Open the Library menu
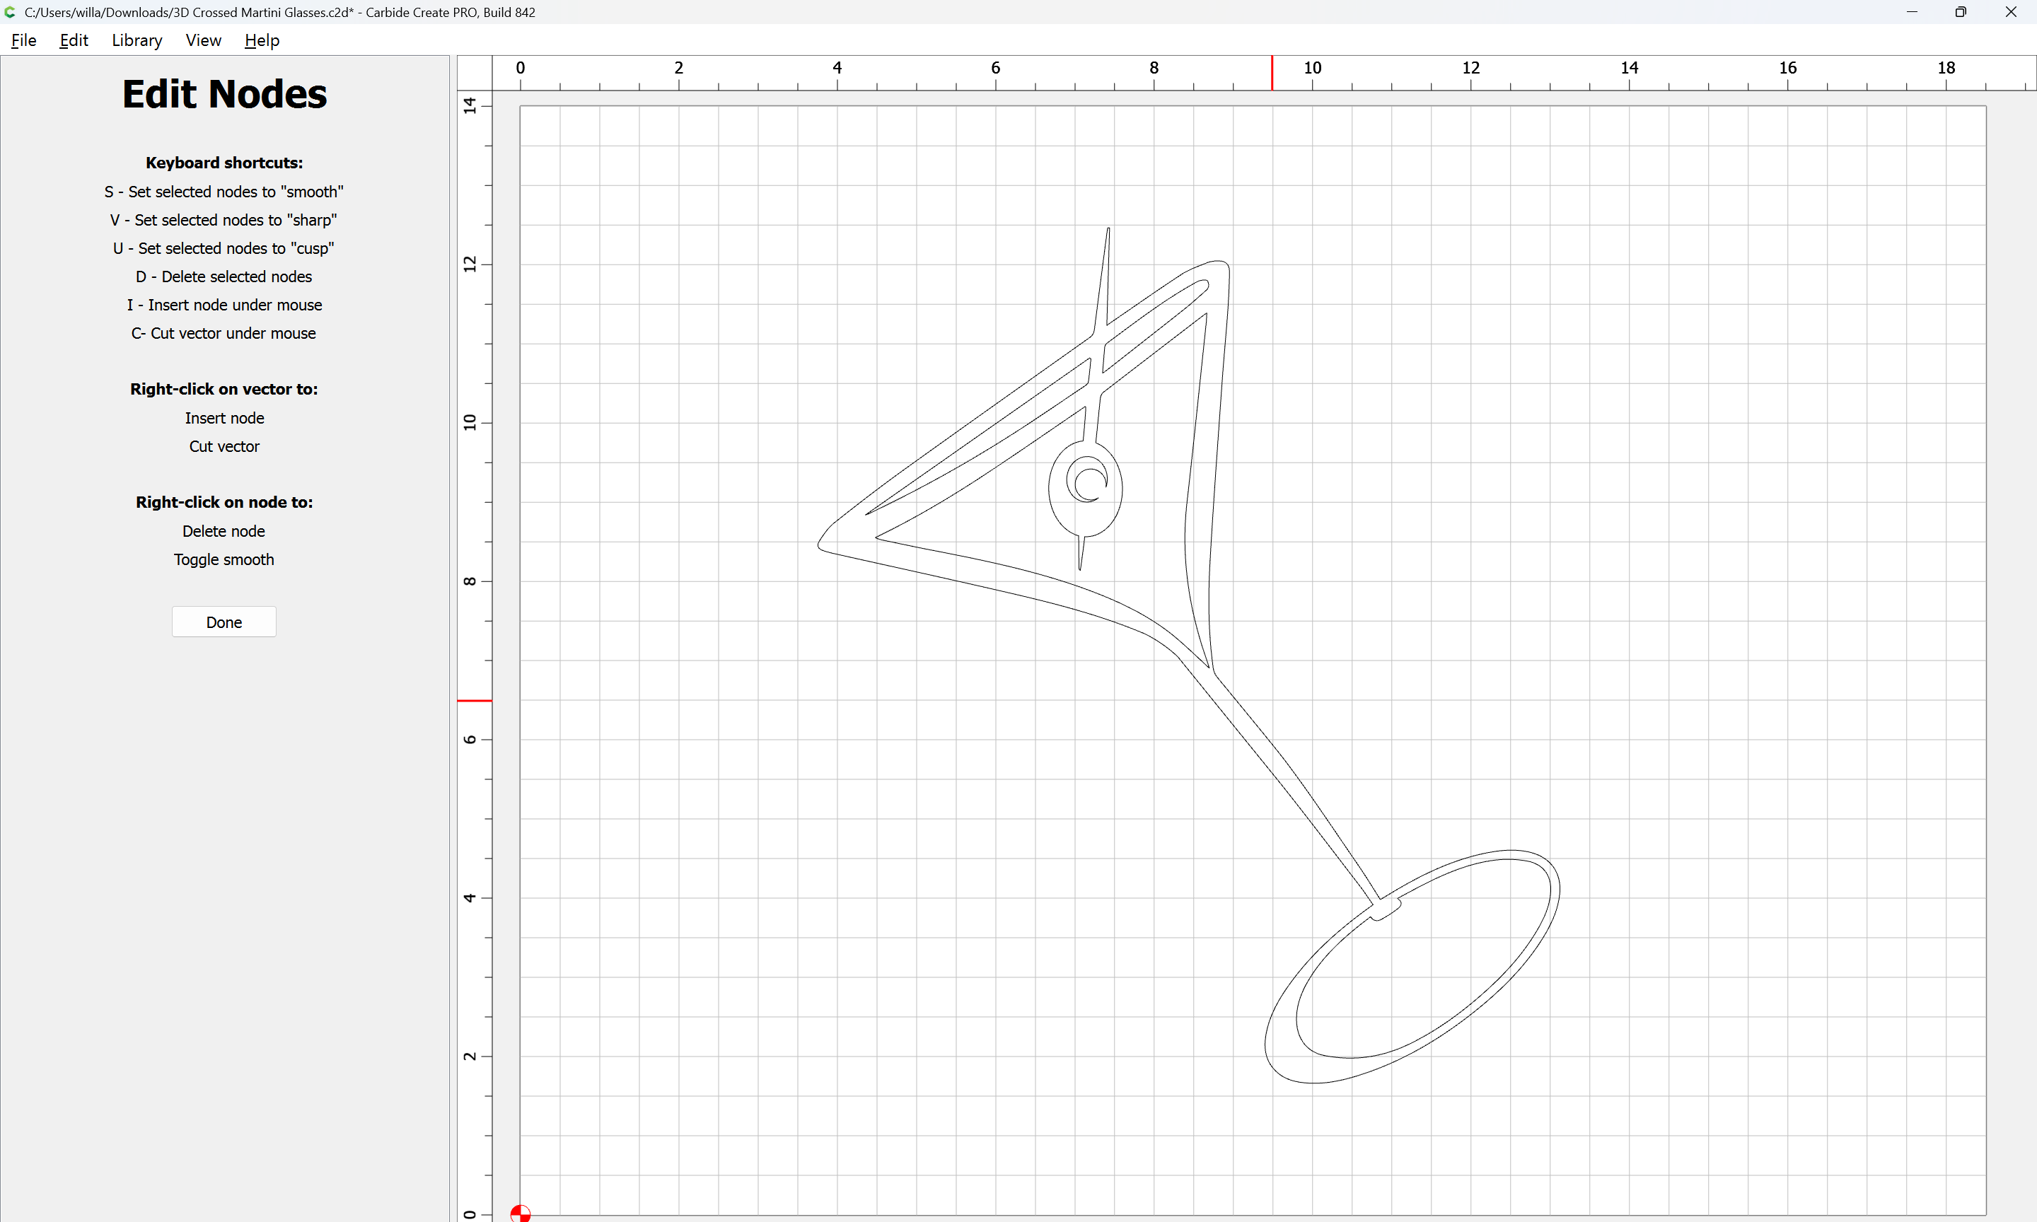The image size is (2037, 1222). point(137,40)
